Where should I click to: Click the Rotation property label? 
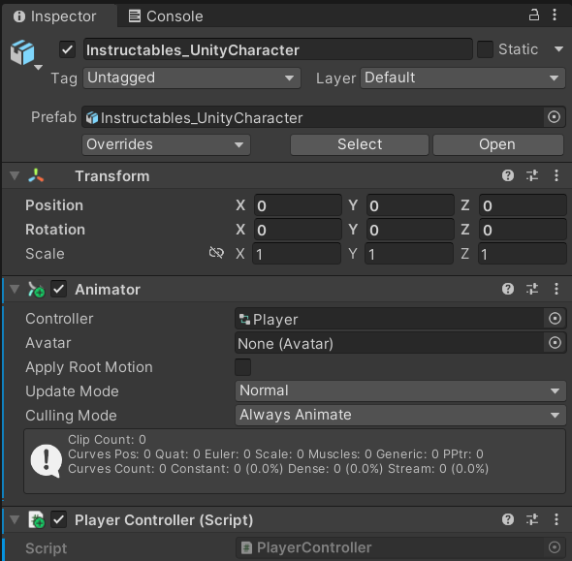tap(55, 230)
